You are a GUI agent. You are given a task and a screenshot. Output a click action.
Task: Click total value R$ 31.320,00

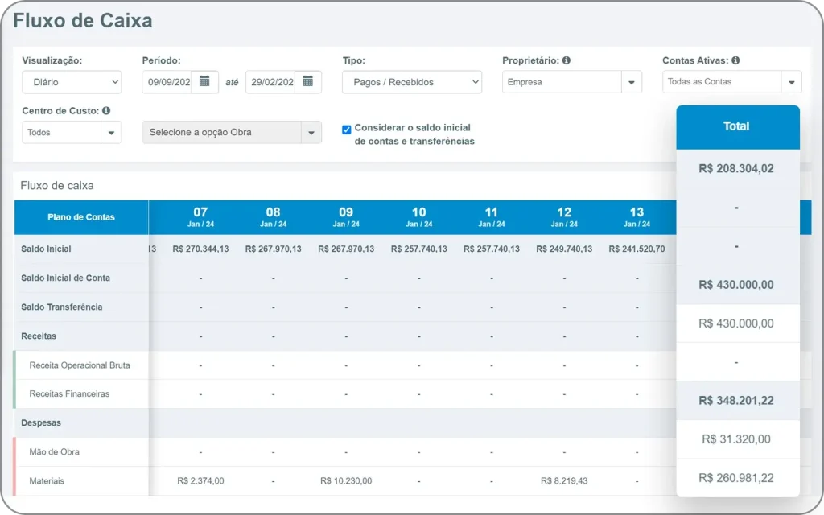click(736, 439)
